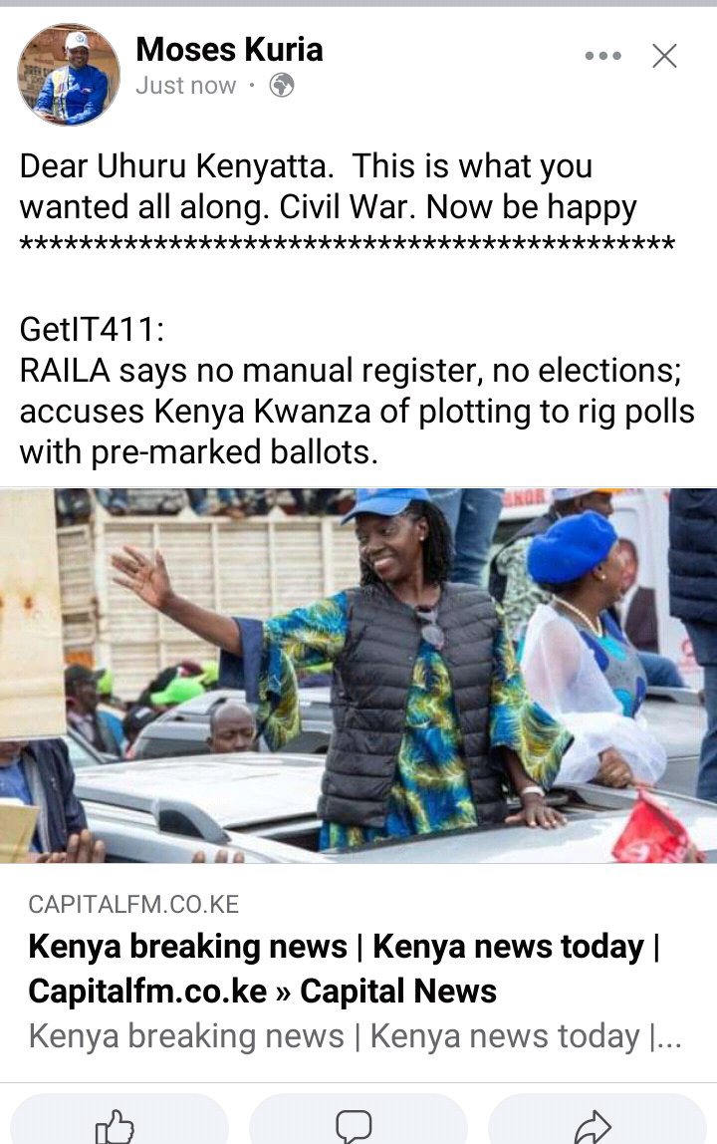Dismiss the post with the X icon

click(x=664, y=56)
